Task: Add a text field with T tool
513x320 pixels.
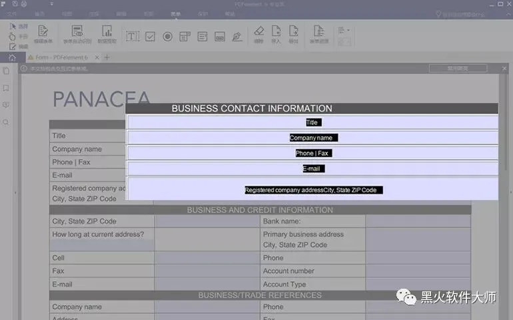Action: coord(133,37)
